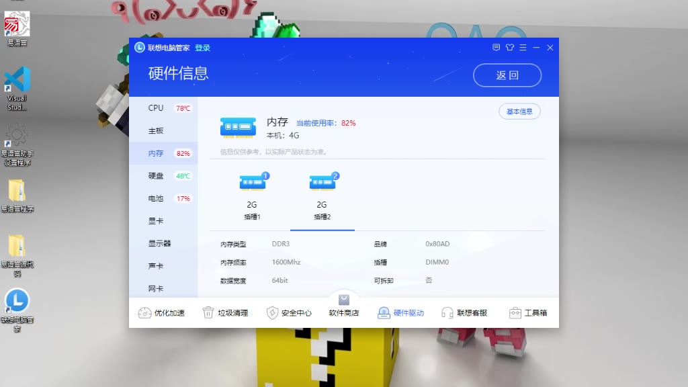This screenshot has width=688, height=387.
Task: Close the 联想电脑管家 window
Action: [550, 48]
